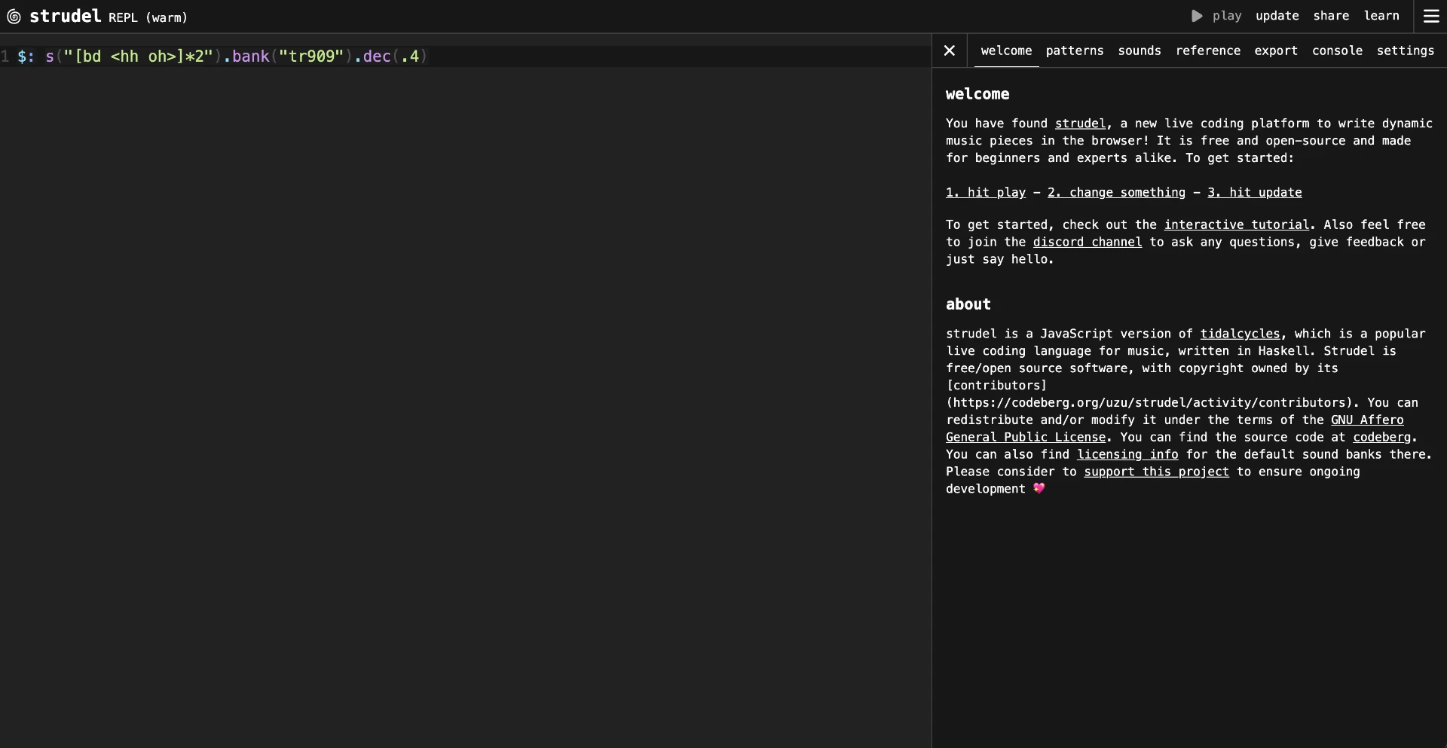Viewport: 1447px width, 748px height.
Task: Click the 'welcome' heading text
Action: [x=977, y=94]
